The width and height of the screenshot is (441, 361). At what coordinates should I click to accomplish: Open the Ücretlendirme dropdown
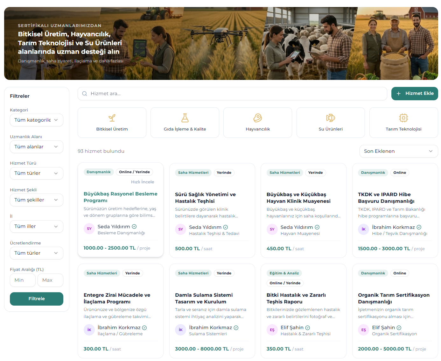tap(36, 253)
